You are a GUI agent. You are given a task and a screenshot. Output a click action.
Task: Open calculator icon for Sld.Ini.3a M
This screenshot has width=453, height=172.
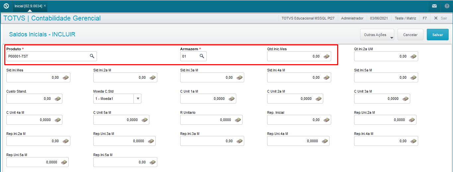tap(240, 78)
